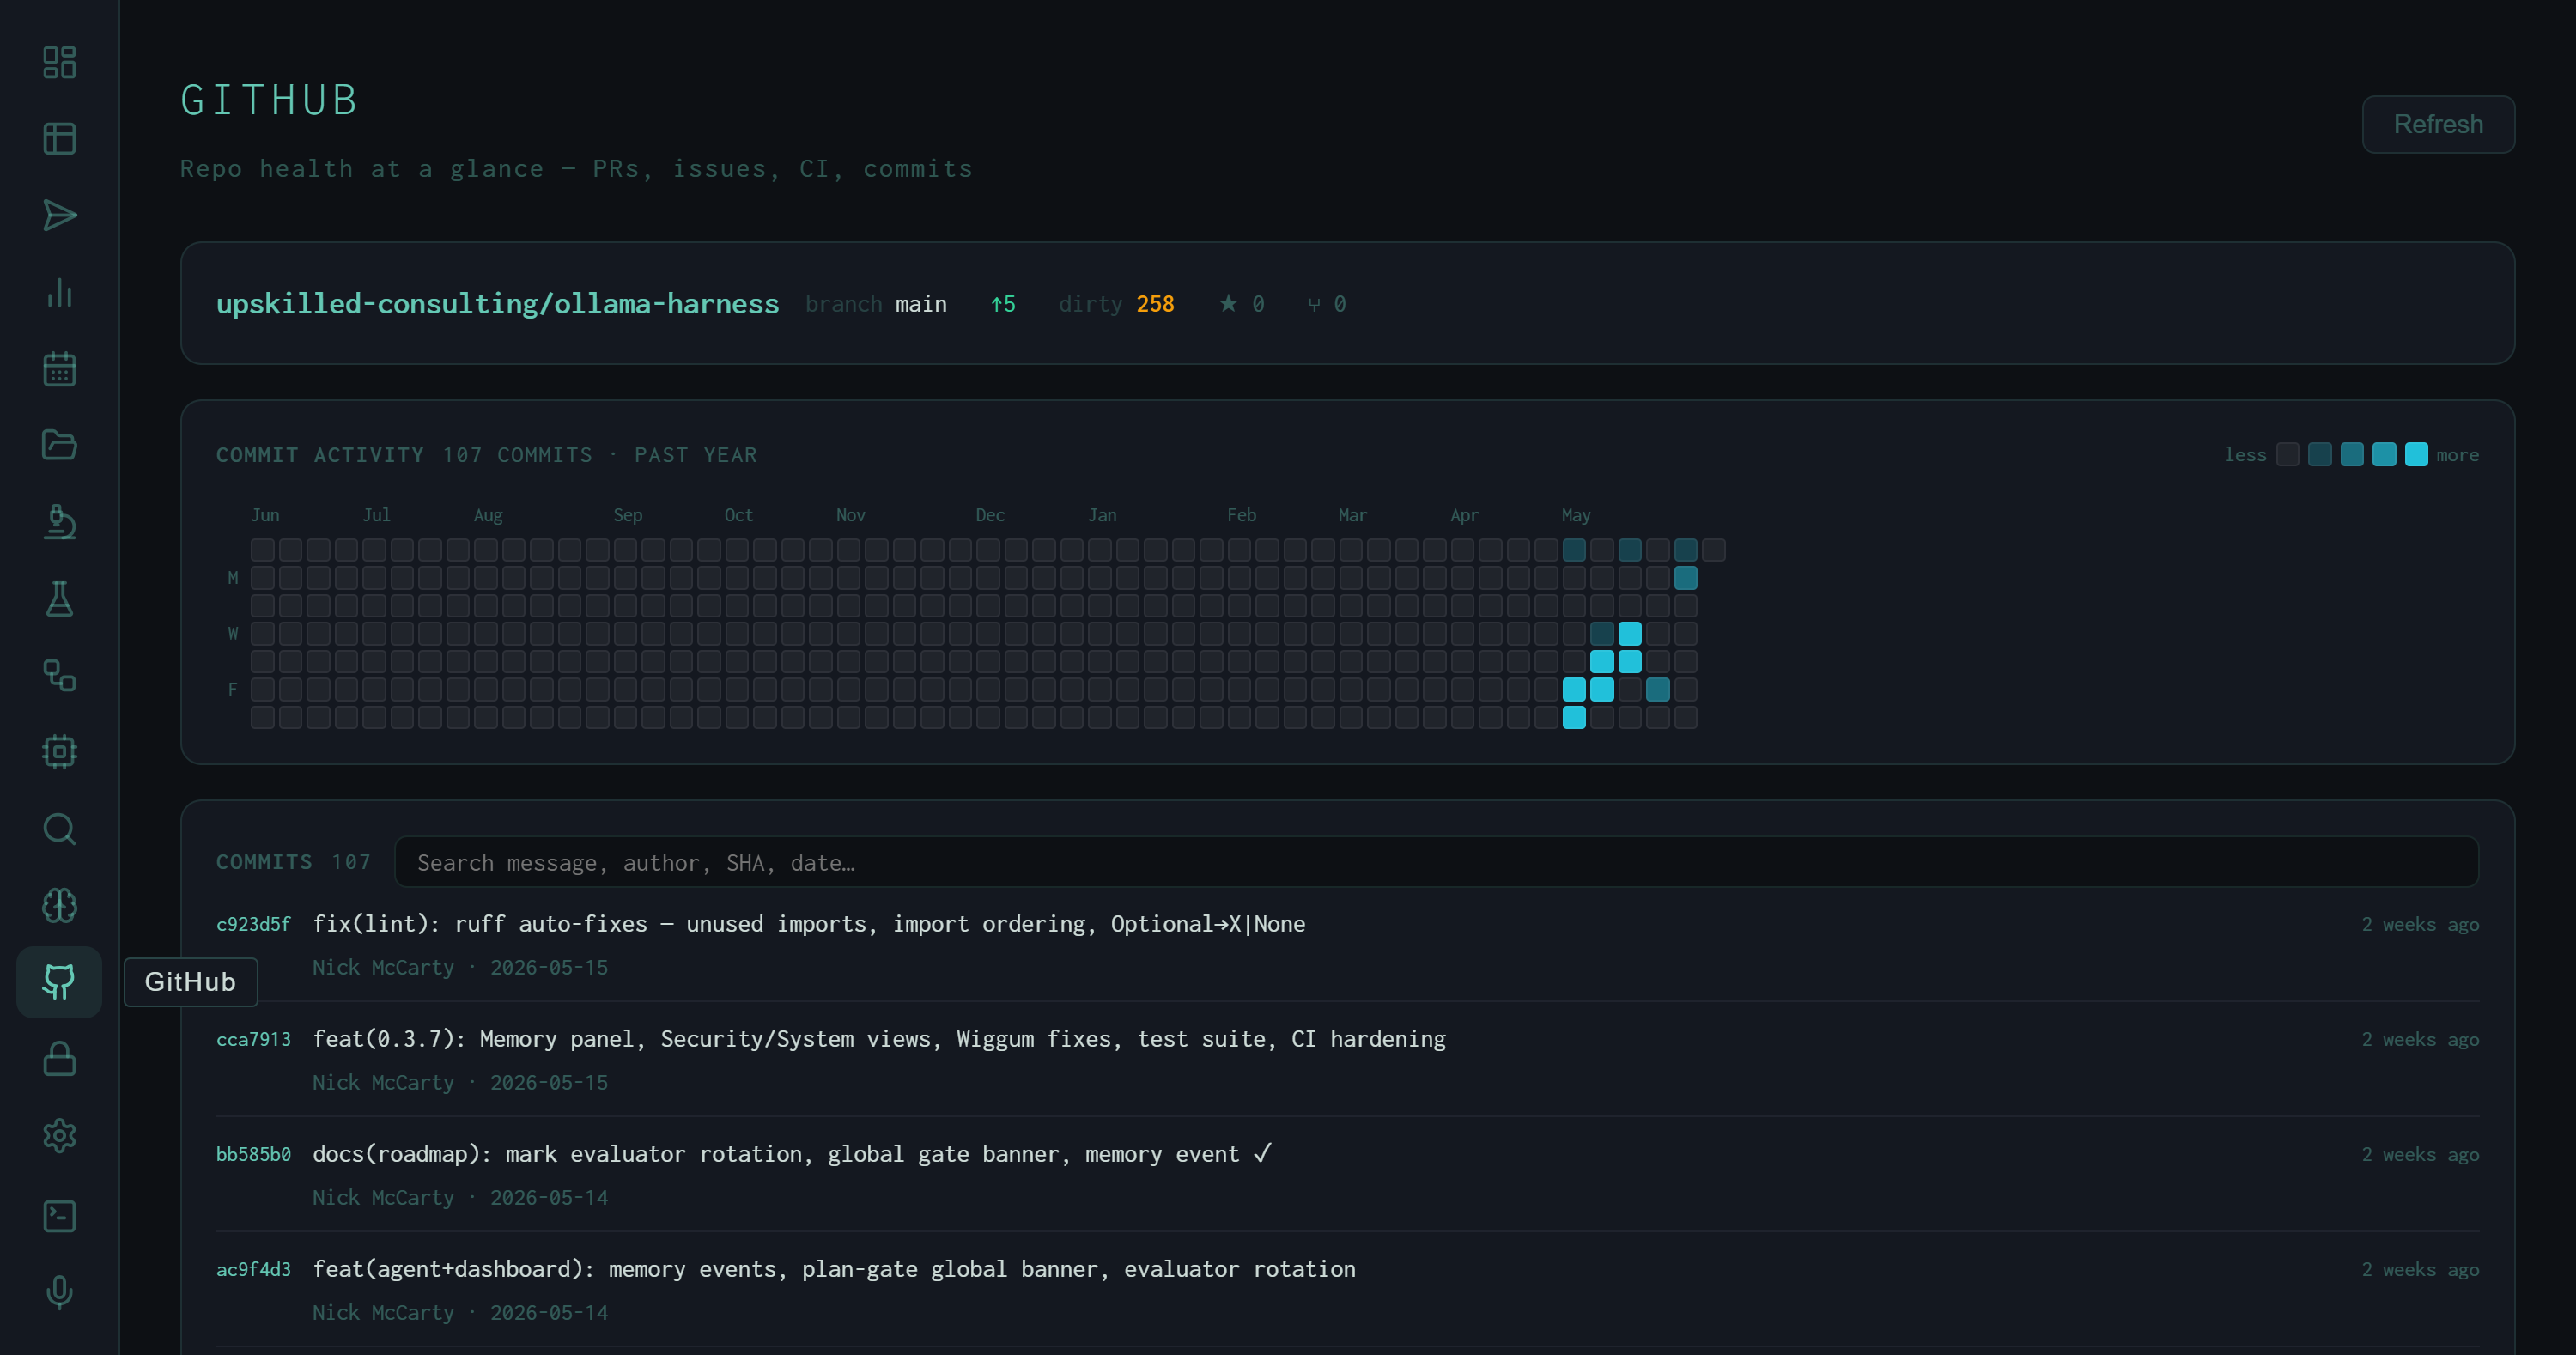Select the flask experiments icon
Screen dimensions: 2576x1355
(x=59, y=599)
